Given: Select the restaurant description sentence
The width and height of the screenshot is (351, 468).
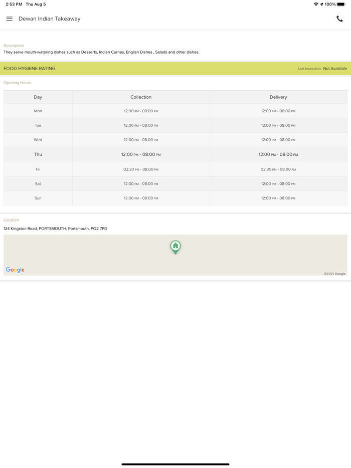Looking at the screenshot, I should 101,52.
